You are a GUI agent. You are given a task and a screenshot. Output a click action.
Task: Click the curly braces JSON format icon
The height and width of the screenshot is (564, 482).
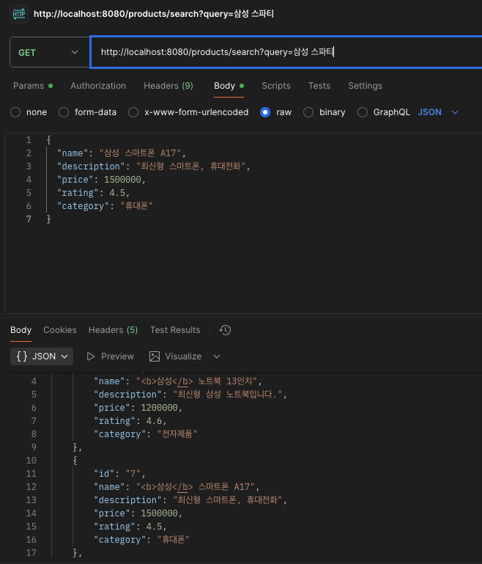pos(22,356)
